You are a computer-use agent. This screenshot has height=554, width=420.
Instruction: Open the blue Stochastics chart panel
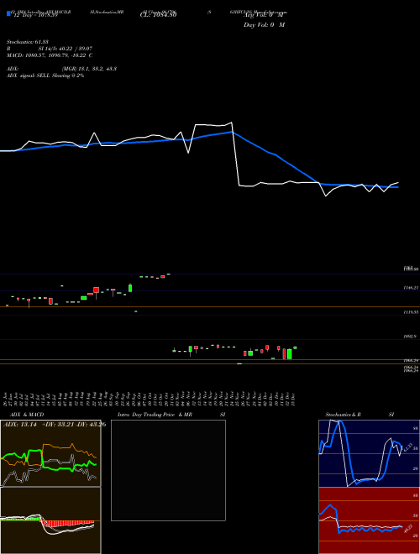tap(369, 453)
